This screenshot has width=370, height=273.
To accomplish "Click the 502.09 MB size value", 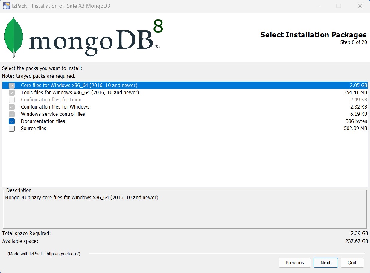I will (355, 129).
